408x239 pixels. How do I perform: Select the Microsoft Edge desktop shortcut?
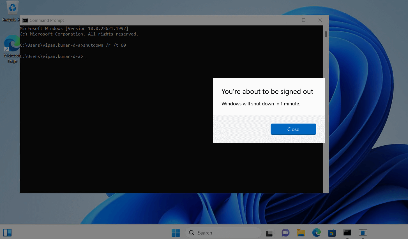pos(12,49)
